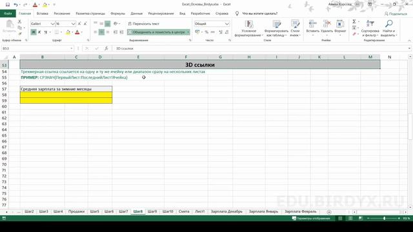Open the font size dropdown
The image size is (413, 232).
pos(73,24)
